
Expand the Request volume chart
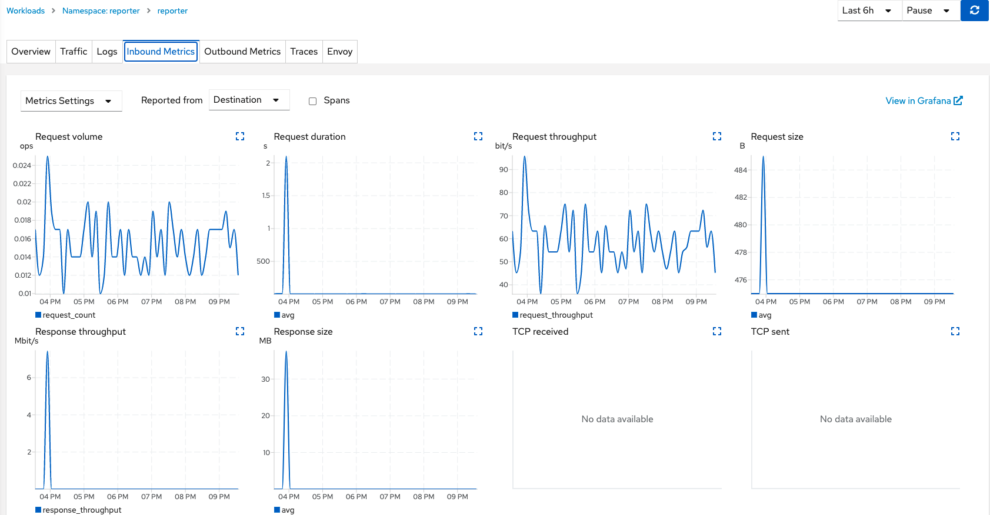(240, 136)
